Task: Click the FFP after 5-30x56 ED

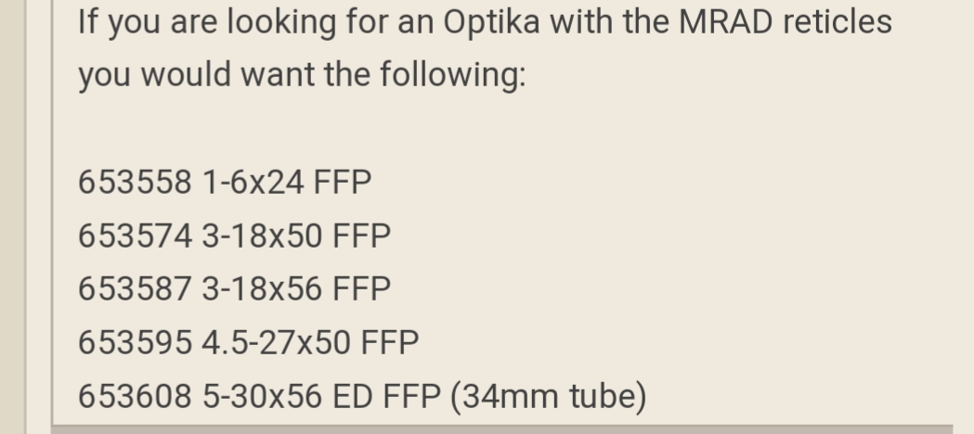Action: pos(412,396)
